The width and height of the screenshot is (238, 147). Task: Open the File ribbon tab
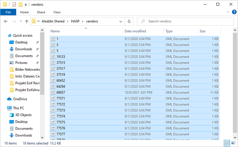[x=8, y=12]
